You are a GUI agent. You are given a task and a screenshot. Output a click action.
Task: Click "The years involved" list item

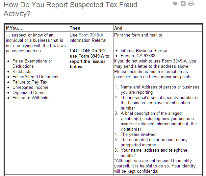click(138, 134)
